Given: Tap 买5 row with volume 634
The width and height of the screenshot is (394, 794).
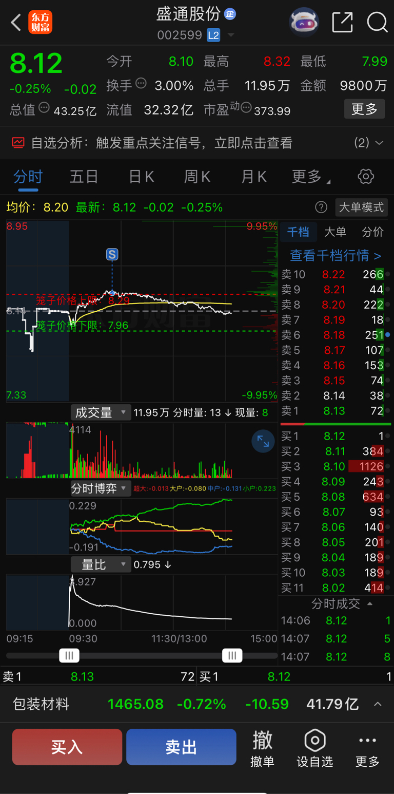Looking at the screenshot, I should coord(336,497).
